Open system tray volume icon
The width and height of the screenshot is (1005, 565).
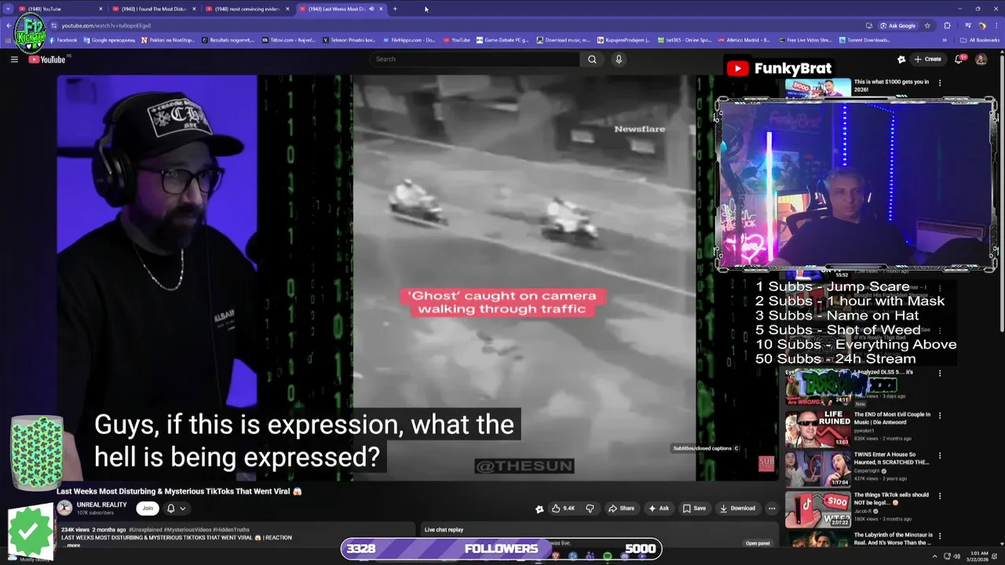point(956,556)
